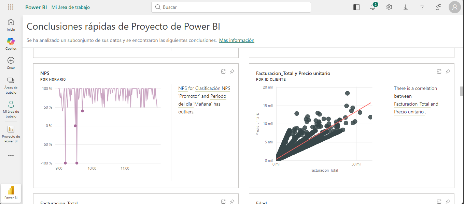
Task: Click the NPS line chart
Action: click(100, 129)
